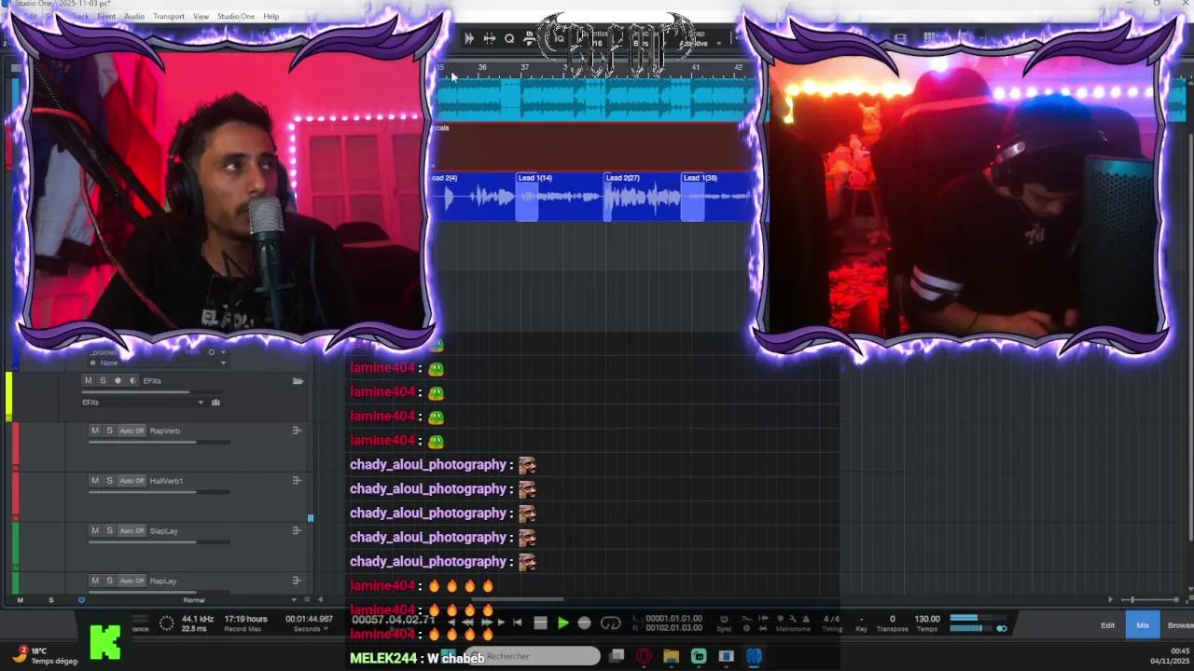Open the None dropdown above the EFXs track
This screenshot has height=671, width=1194.
(158, 363)
